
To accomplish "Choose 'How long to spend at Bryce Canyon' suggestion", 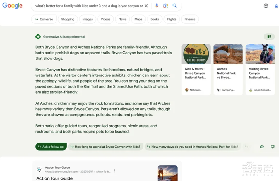I will 106,147.
